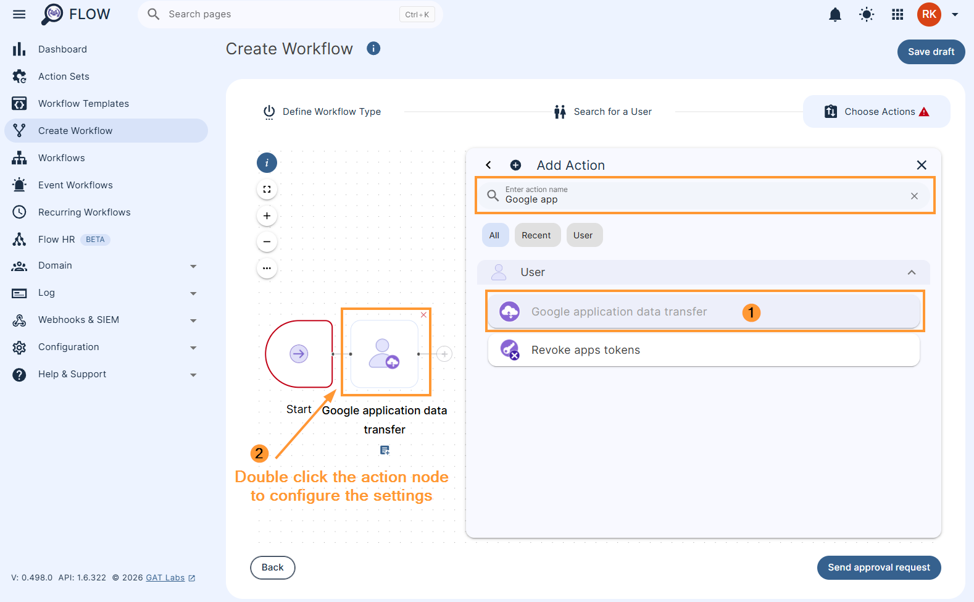Click the Recurring Workflows clock icon

pos(19,212)
